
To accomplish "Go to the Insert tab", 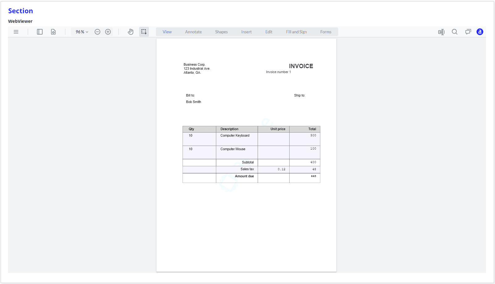I will coord(246,32).
